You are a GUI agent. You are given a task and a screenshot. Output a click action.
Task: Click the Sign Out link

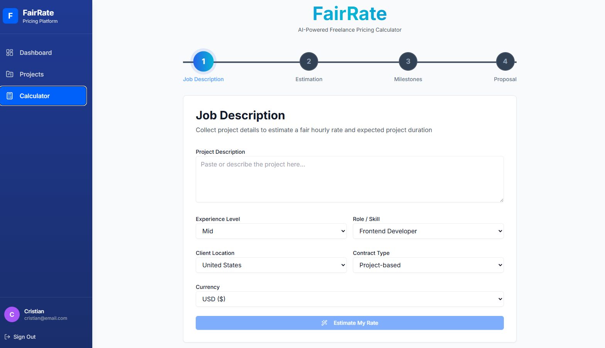[24, 336]
